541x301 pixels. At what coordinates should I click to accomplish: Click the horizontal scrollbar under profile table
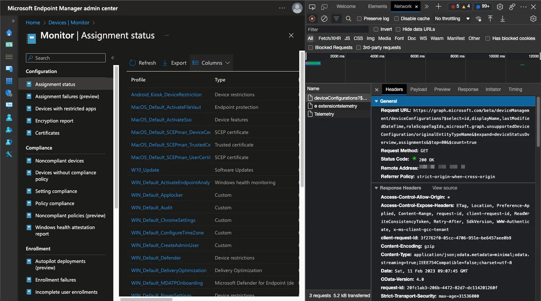coord(146,299)
